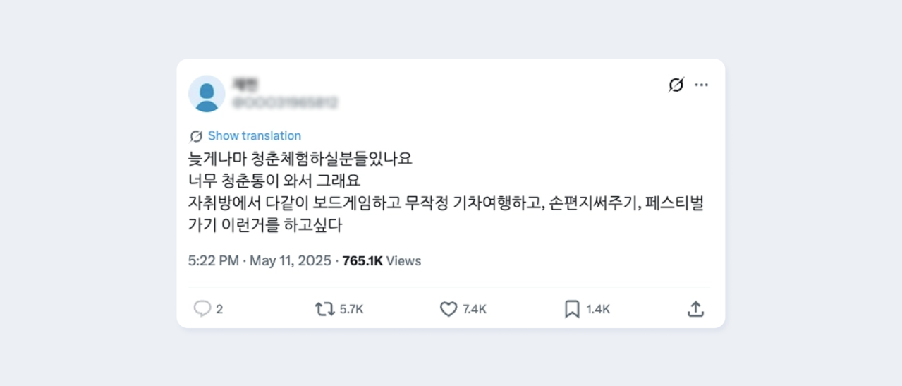Click the translate icon beside Show translation
The image size is (902, 386).
tap(196, 136)
